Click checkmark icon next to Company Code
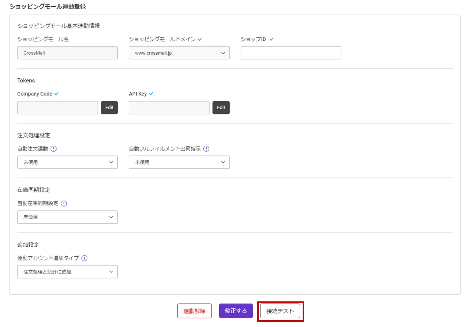 click(x=57, y=94)
